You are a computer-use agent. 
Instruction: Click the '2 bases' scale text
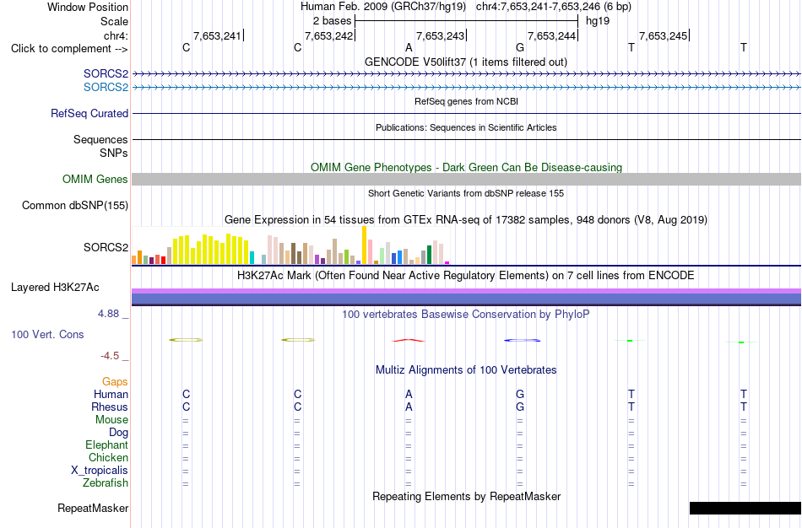point(333,21)
